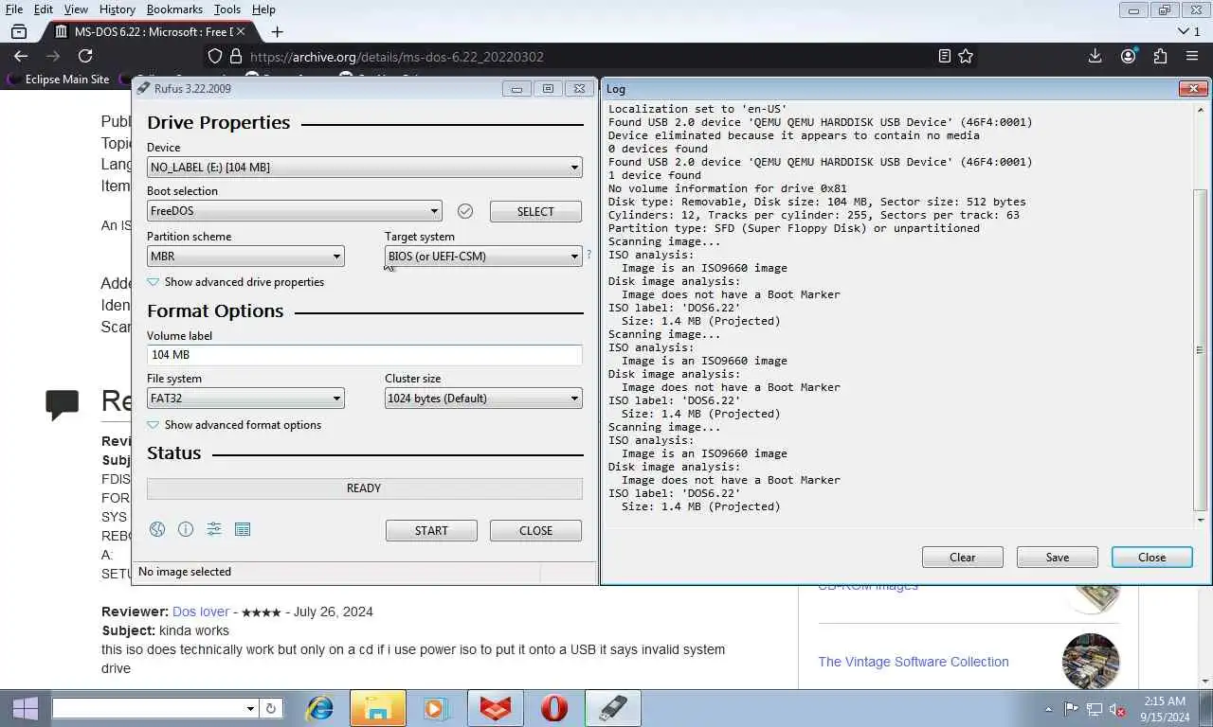1213x727 pixels.
Task: Open the browser hamburger menu
Action: point(1192,56)
